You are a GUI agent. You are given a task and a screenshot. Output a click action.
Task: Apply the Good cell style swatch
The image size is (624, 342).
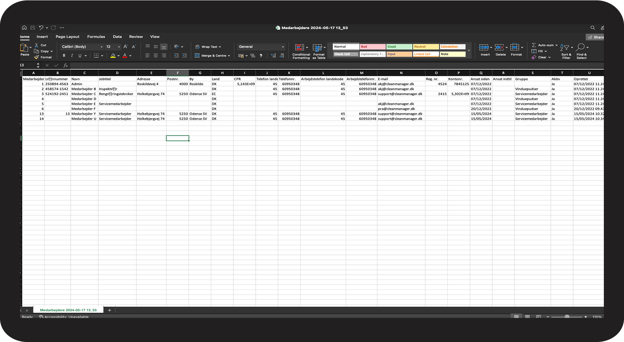pyautogui.click(x=399, y=46)
